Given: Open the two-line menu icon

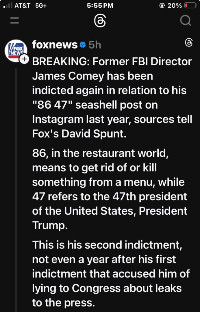Looking at the screenshot, I should pos(14,21).
